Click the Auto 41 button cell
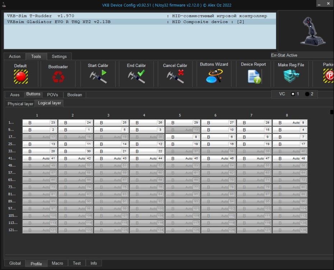 click(x=40, y=158)
